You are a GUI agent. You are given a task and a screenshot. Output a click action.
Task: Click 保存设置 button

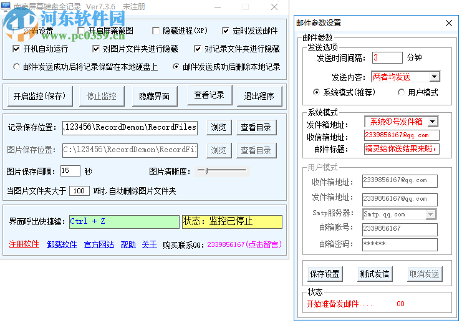point(325,274)
